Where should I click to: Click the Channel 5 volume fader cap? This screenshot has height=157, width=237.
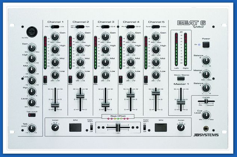click(156, 93)
